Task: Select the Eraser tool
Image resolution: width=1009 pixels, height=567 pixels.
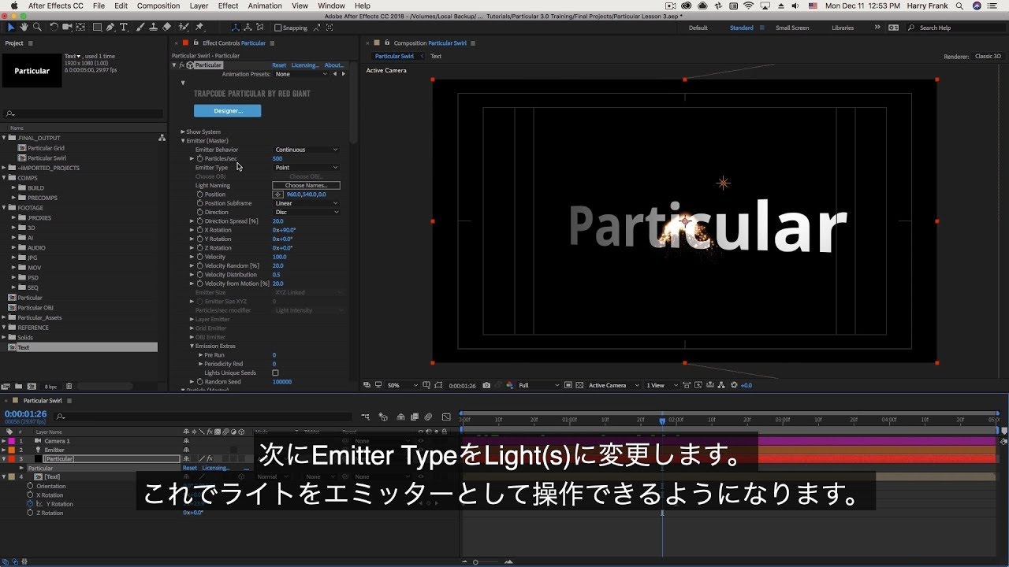Action: point(166,28)
